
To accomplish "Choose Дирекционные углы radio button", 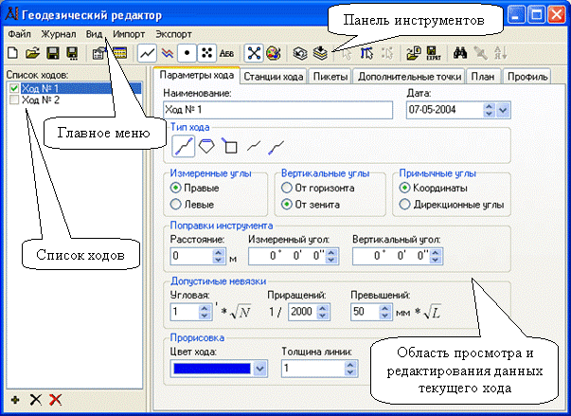I will 405,204.
